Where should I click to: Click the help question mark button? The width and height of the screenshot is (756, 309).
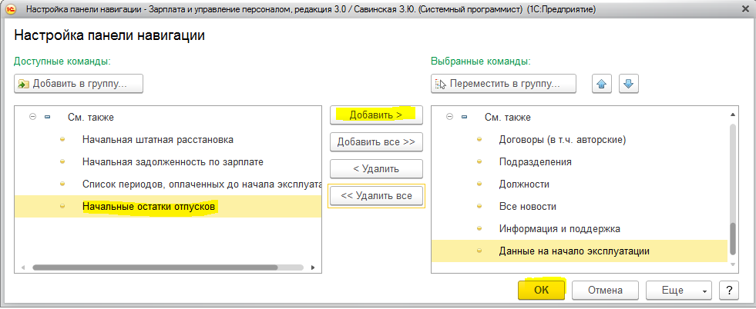tap(728, 291)
